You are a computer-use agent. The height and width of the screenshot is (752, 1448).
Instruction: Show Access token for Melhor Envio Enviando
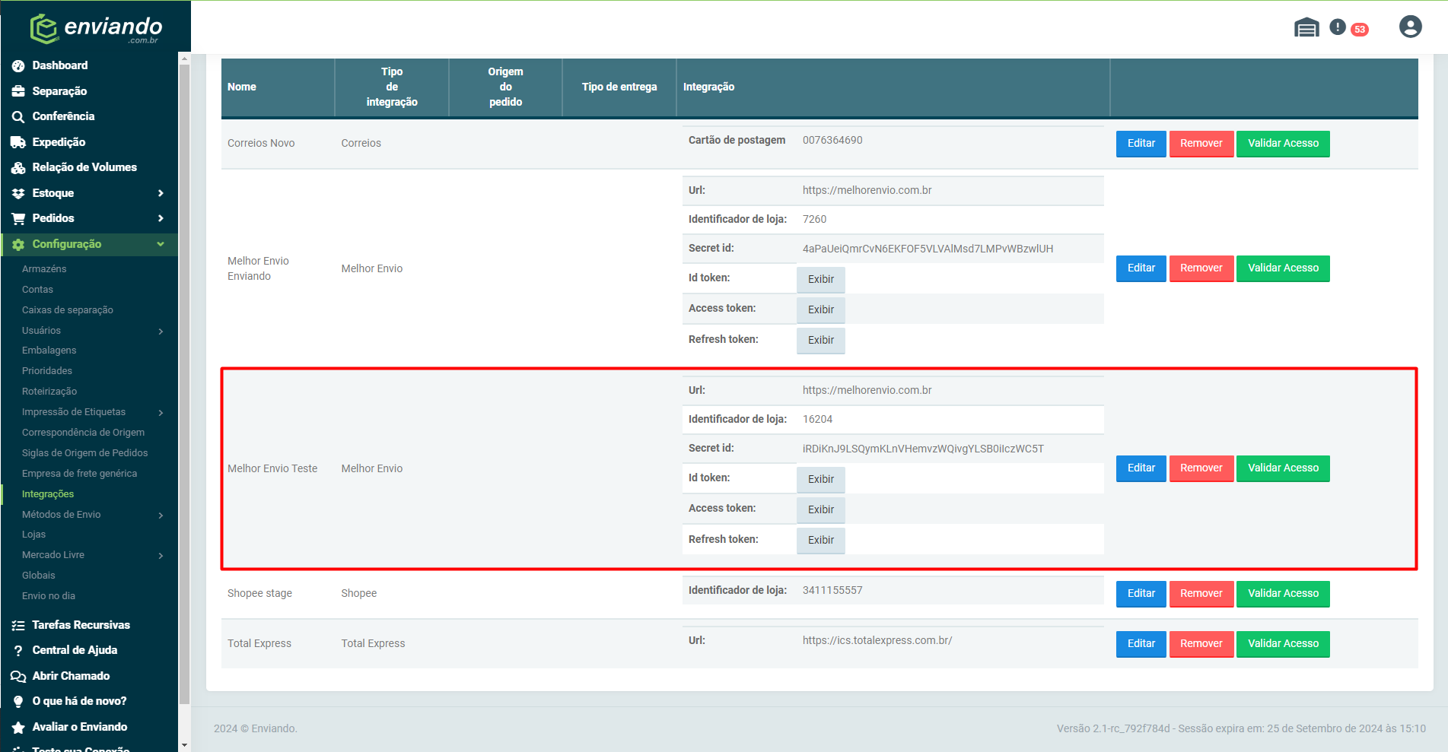820,310
